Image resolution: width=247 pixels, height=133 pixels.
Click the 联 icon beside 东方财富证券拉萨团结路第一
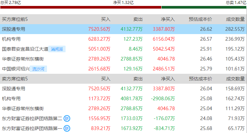[67, 128]
